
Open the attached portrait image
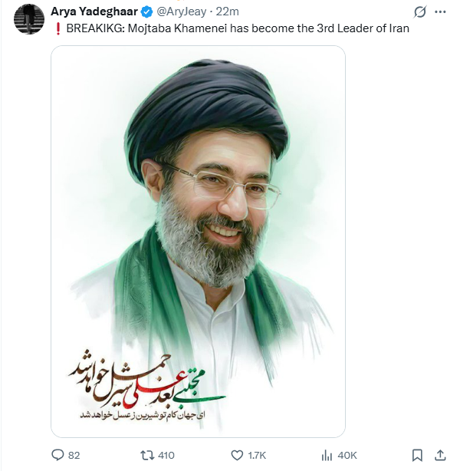(198, 242)
